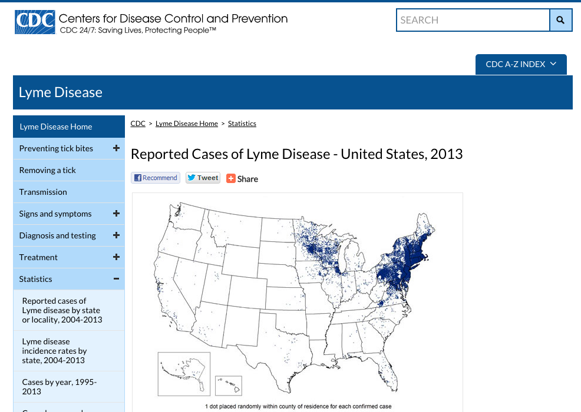Expand the Signs and symptoms section
Viewport: 581px width, 412px height.
(116, 214)
